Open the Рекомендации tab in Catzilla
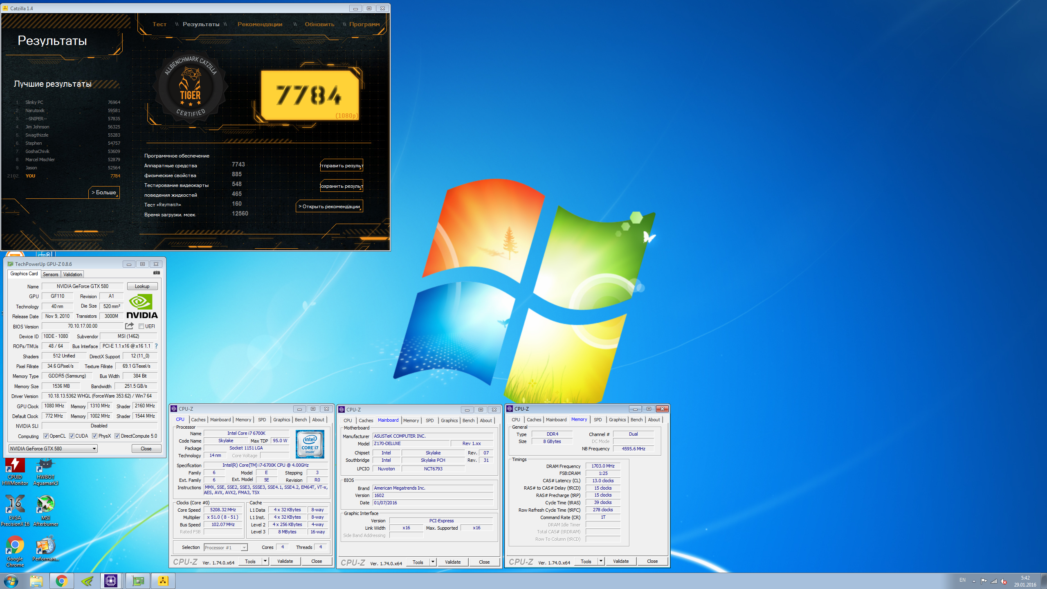The image size is (1047, 589). coord(260,24)
